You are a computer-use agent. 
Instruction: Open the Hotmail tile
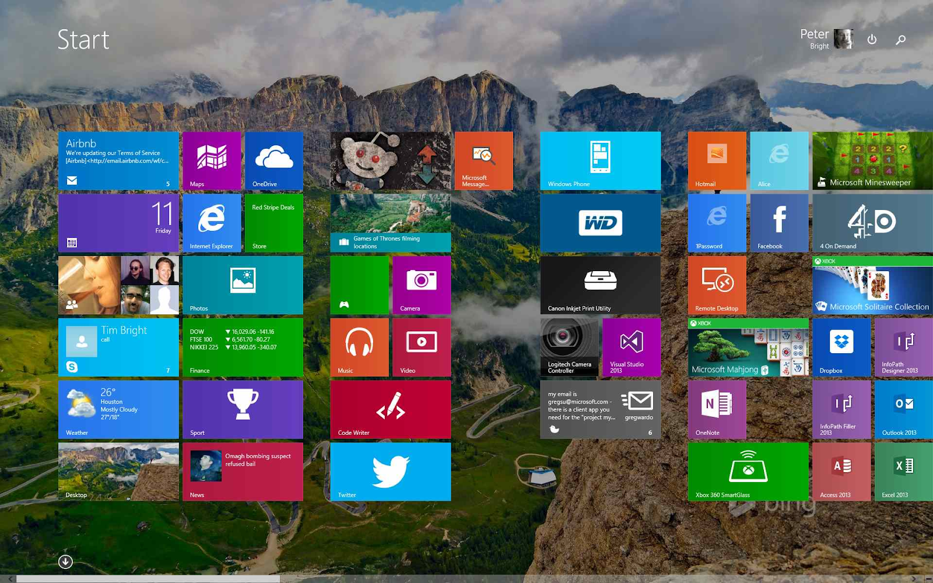[x=717, y=161]
